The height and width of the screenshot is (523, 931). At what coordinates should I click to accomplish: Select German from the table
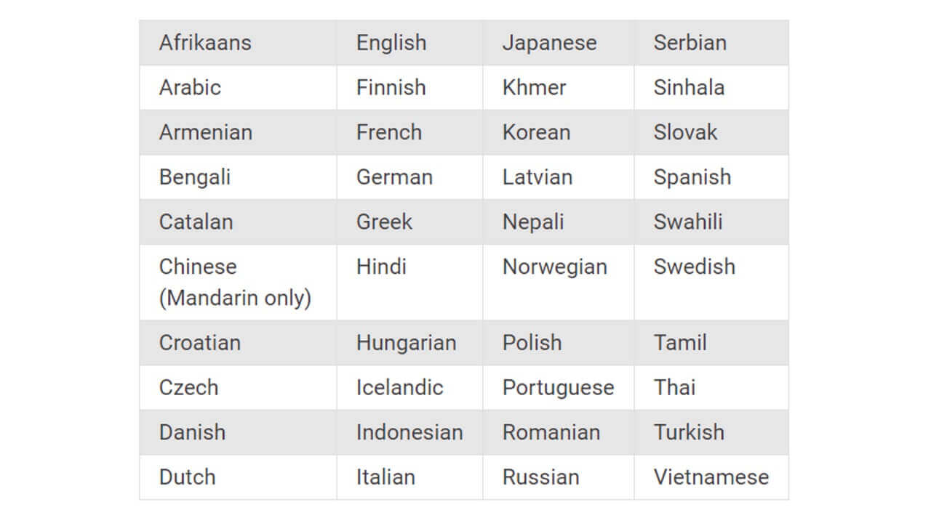394,177
